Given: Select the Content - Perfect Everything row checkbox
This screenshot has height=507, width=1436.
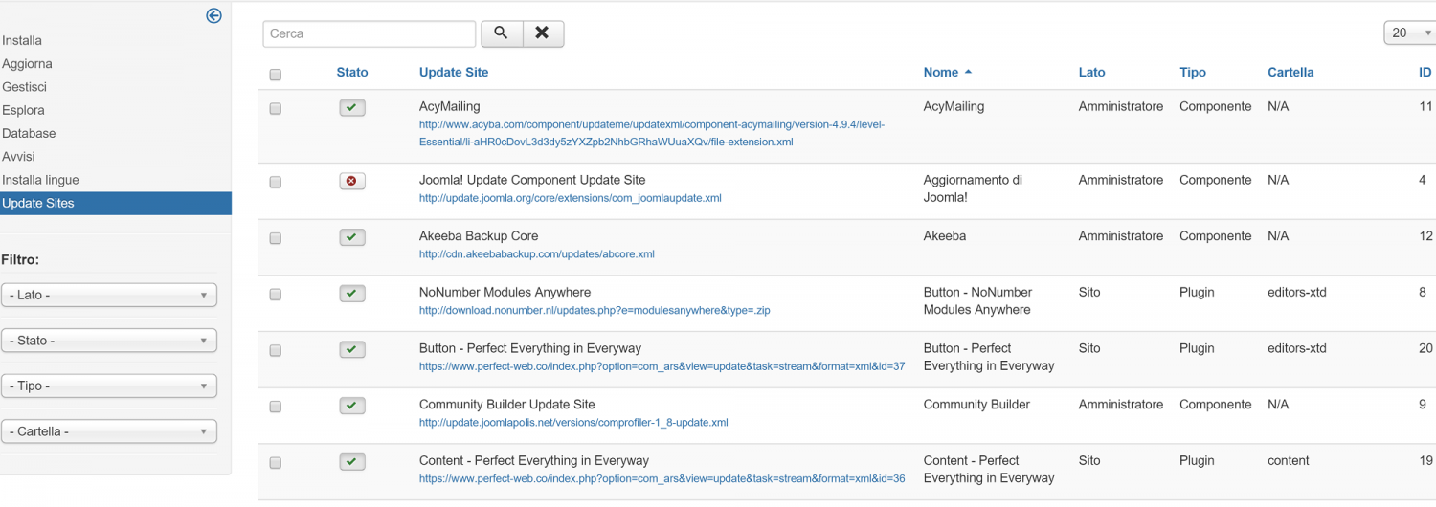Looking at the screenshot, I should (276, 463).
